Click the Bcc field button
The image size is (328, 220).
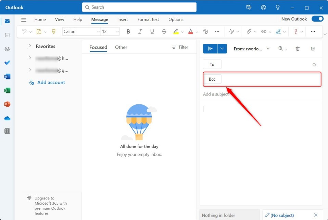212,79
